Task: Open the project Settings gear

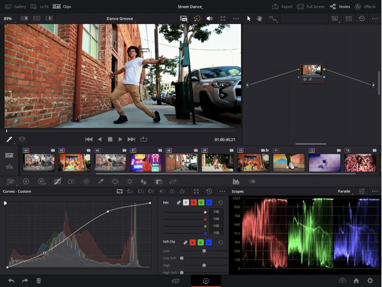Action: click(x=370, y=280)
